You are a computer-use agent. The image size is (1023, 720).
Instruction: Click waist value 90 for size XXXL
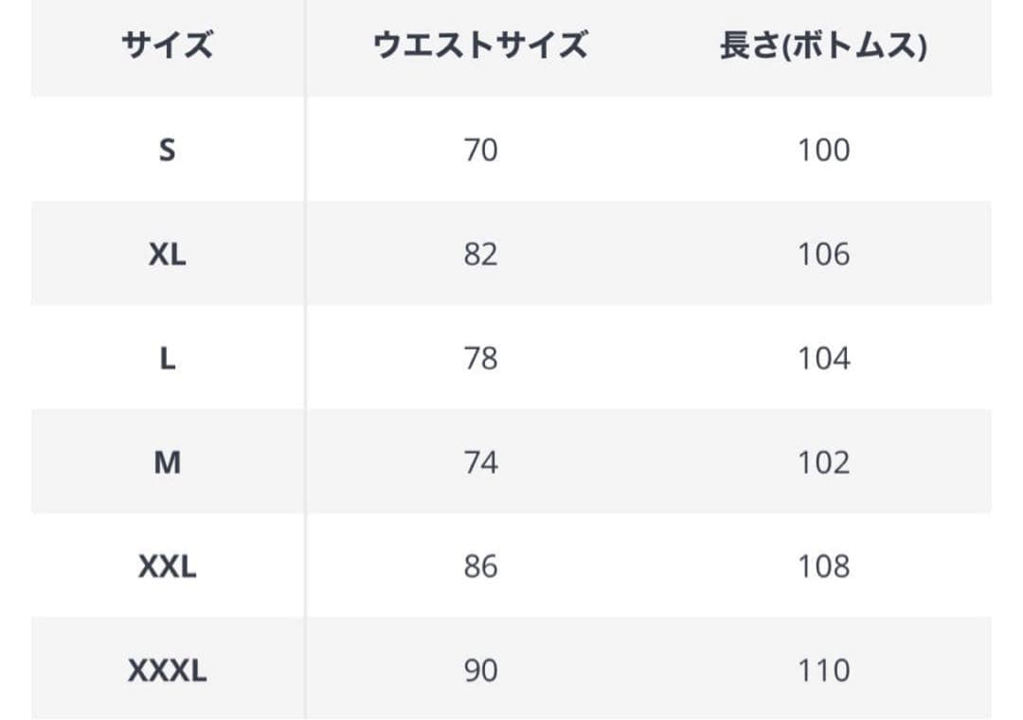(481, 671)
